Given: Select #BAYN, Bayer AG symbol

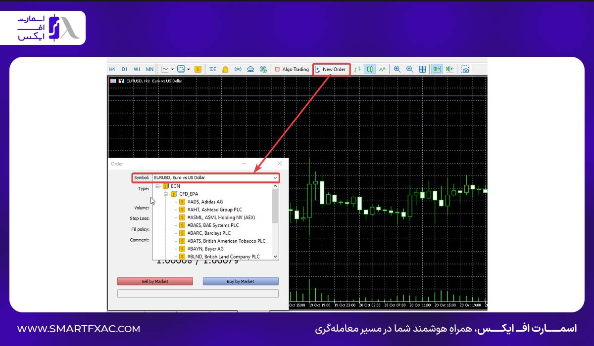Looking at the screenshot, I should click(x=201, y=249).
